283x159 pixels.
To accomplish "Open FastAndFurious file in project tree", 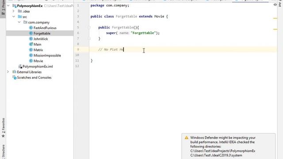I will (x=45, y=28).
